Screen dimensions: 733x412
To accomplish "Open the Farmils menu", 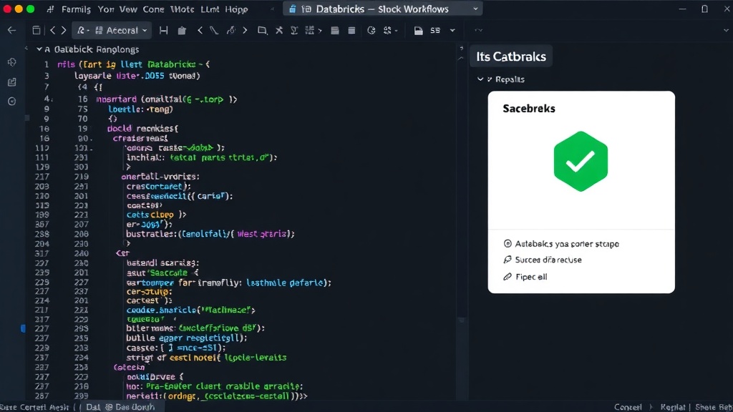I will coord(76,9).
